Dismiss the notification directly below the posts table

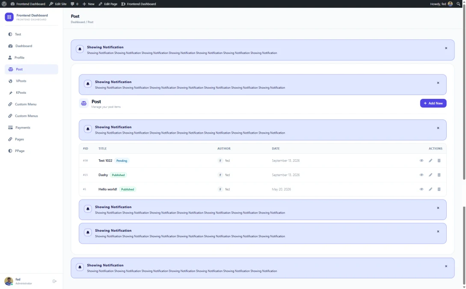438,208
